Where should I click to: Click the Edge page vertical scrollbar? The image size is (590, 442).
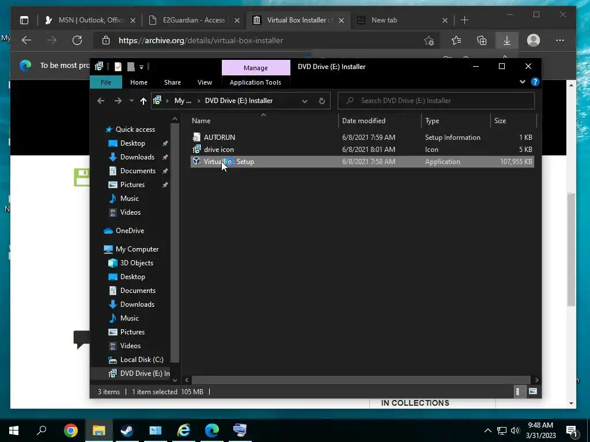tap(571, 250)
